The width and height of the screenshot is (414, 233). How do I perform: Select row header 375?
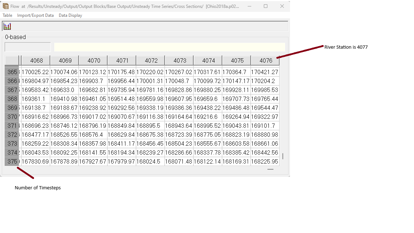[x=12, y=161]
